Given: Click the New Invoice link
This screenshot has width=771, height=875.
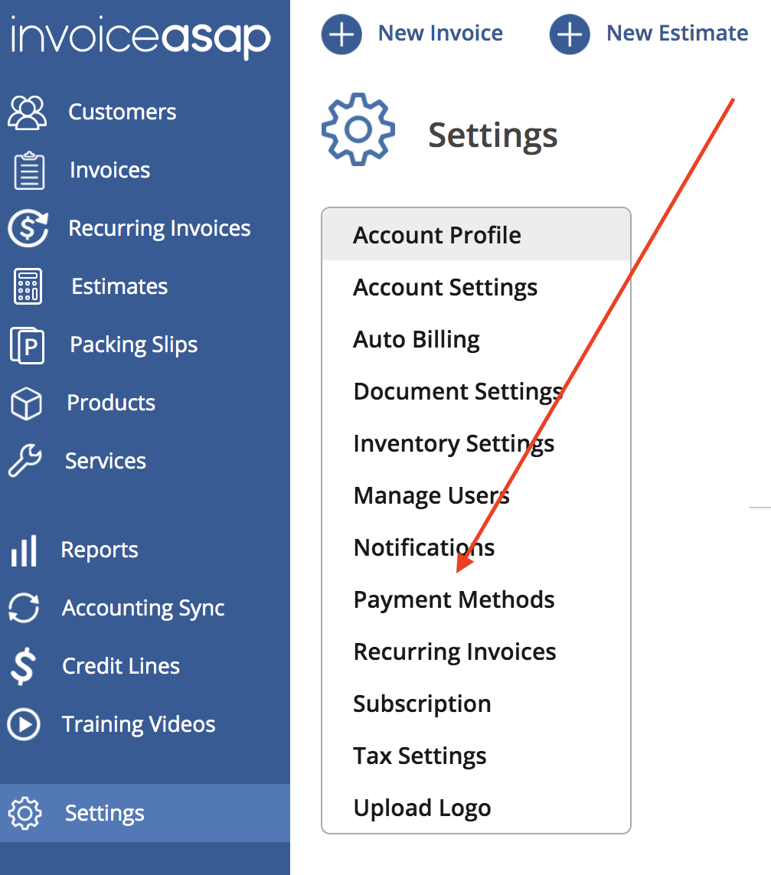Looking at the screenshot, I should coord(440,34).
